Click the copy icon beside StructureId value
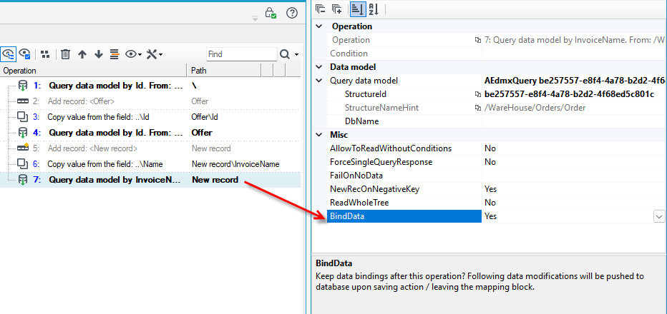 pyautogui.click(x=477, y=94)
